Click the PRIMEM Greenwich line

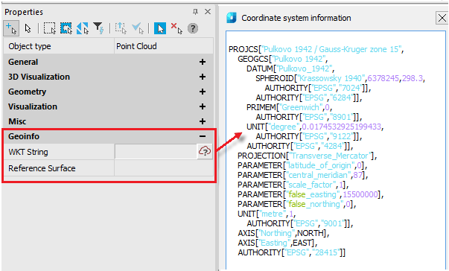point(289,107)
